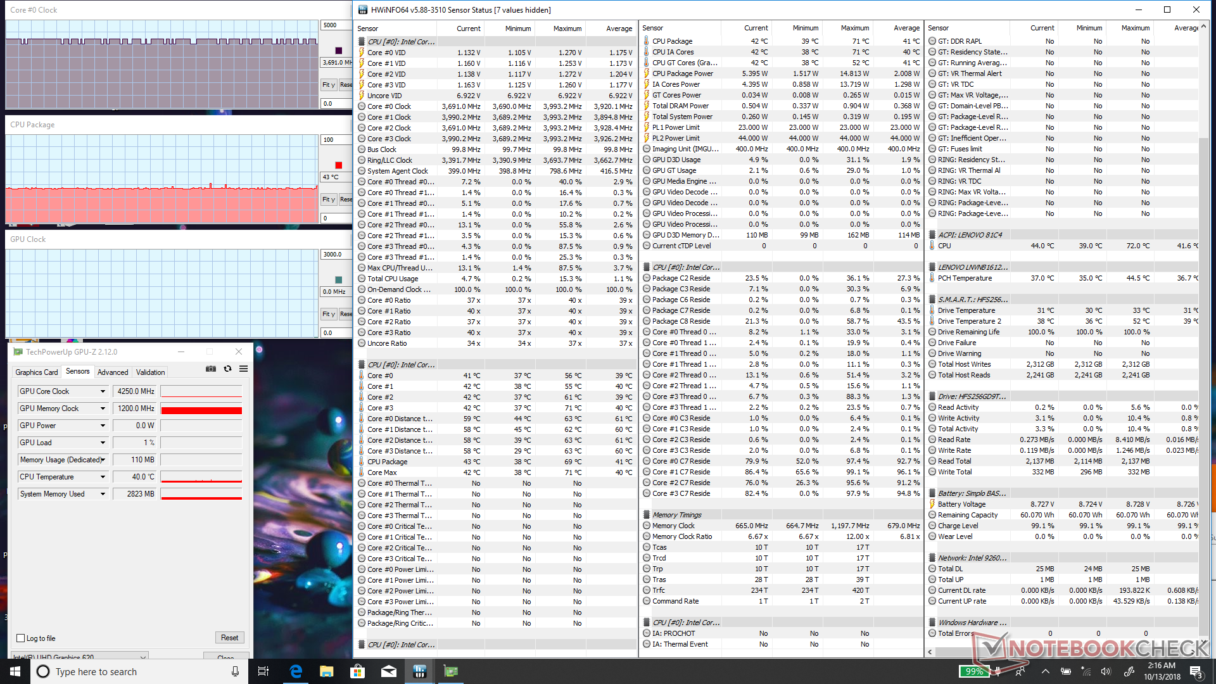1216x684 pixels.
Task: Select the Total CPU Usage sensor row
Action: pos(495,279)
